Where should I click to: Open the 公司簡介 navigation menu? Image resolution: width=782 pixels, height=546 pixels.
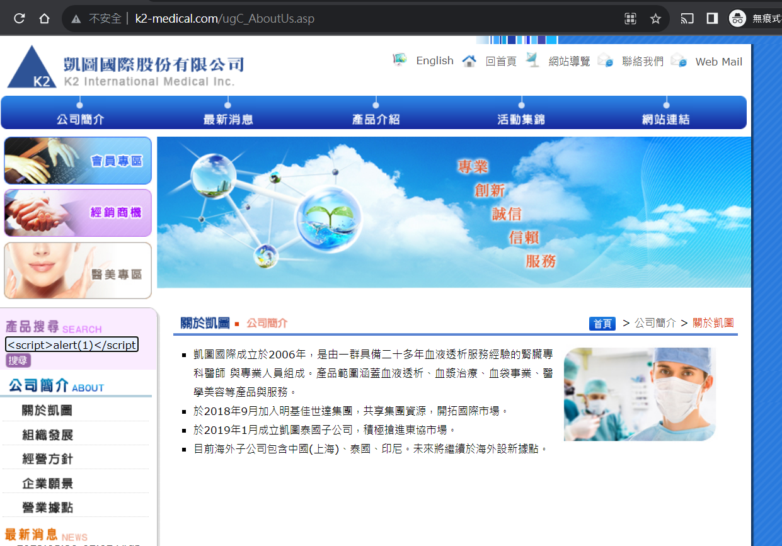[80, 119]
